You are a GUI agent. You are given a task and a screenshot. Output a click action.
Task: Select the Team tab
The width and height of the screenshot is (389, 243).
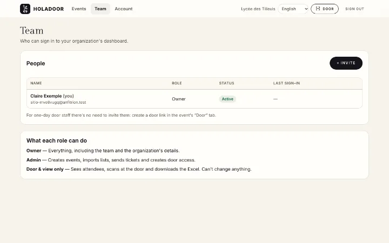100,9
